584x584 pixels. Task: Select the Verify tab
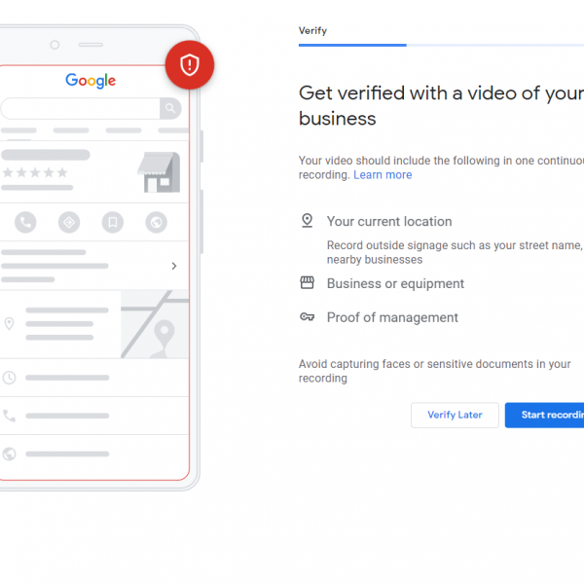pos(312,31)
